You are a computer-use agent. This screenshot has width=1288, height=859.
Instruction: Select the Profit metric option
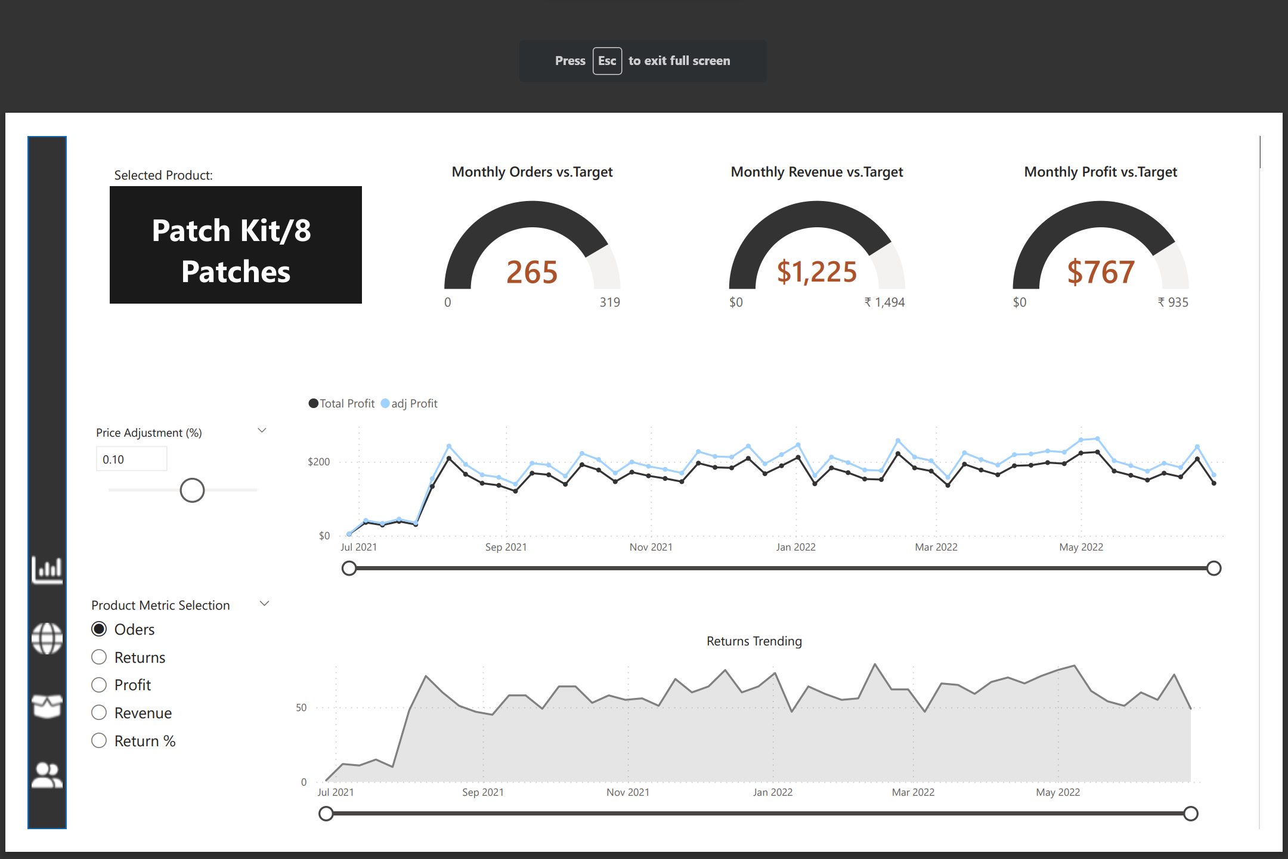pos(99,685)
